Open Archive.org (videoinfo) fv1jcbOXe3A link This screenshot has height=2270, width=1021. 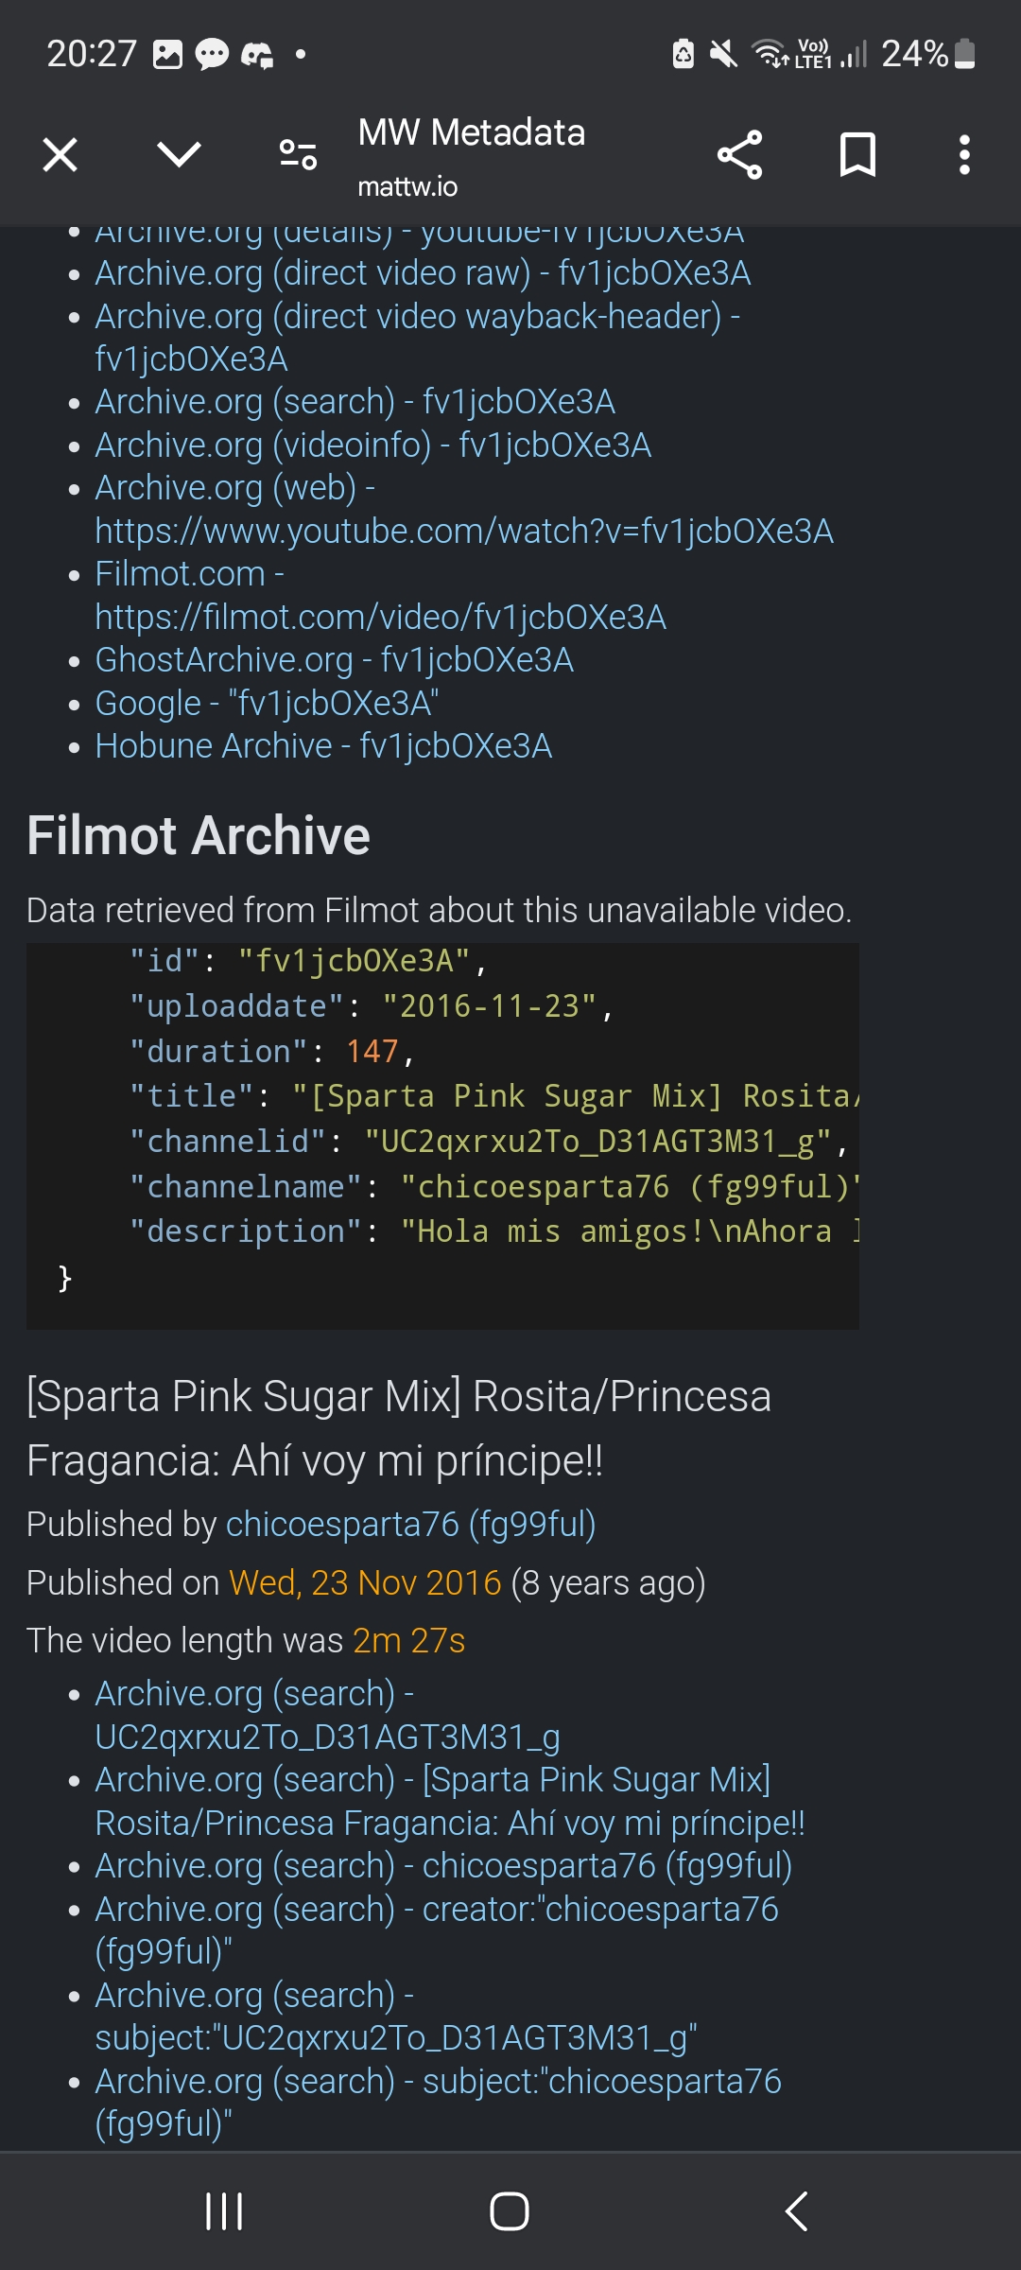pyautogui.click(x=373, y=445)
